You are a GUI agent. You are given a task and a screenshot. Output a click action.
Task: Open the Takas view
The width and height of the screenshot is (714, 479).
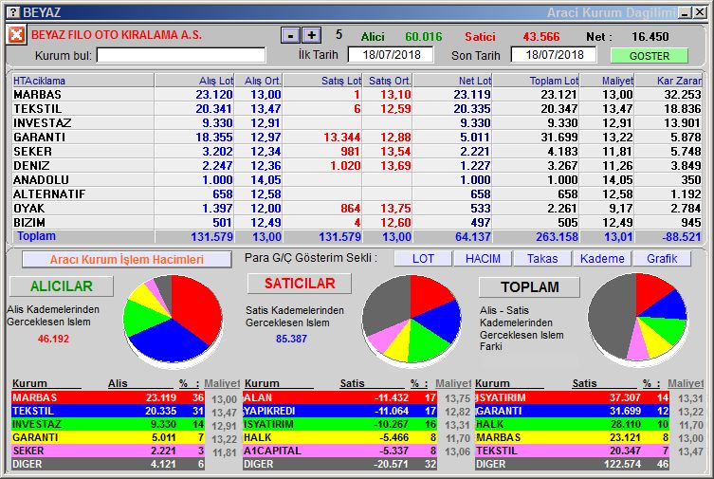(x=542, y=259)
